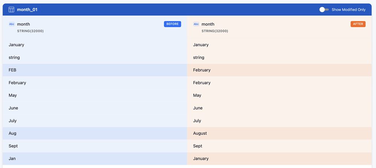Click the Show Modified Only label text
The height and width of the screenshot is (168, 376).
coord(348,9)
